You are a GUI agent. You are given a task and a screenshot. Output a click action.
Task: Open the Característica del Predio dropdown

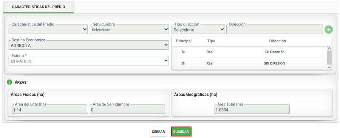point(48,29)
